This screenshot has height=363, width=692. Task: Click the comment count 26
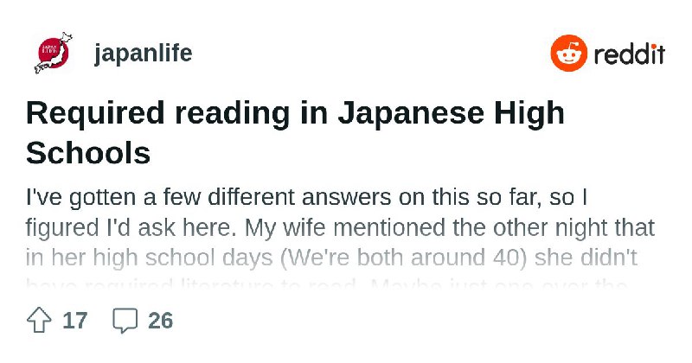pyautogui.click(x=161, y=321)
